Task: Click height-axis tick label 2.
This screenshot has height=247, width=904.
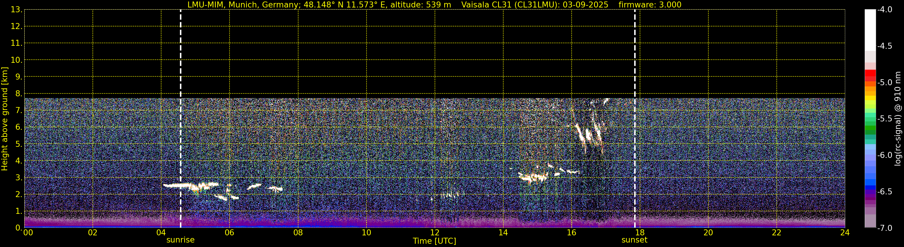Action: point(18,194)
